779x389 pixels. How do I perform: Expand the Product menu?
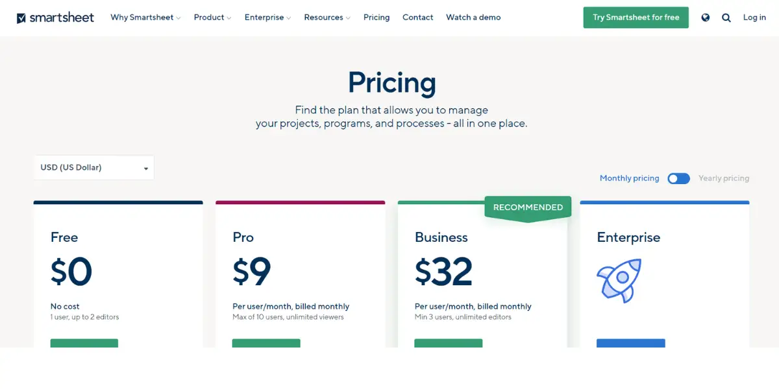click(212, 18)
